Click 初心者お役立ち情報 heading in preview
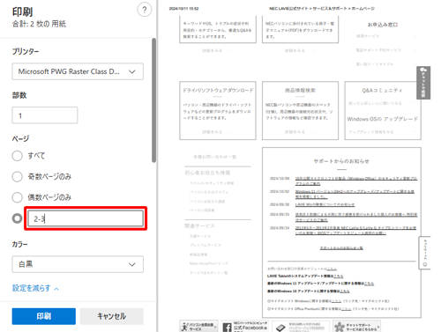This screenshot has width=441, height=332. 207,173
